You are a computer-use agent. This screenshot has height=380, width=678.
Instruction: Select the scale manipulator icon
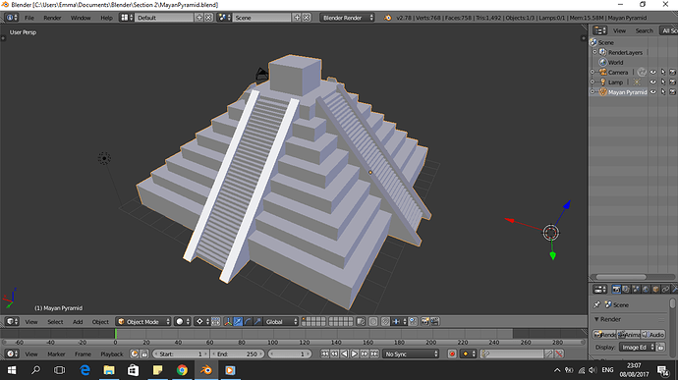click(257, 321)
